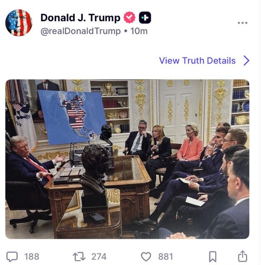
Task: Click the 10m timestamp
Action: 139,31
